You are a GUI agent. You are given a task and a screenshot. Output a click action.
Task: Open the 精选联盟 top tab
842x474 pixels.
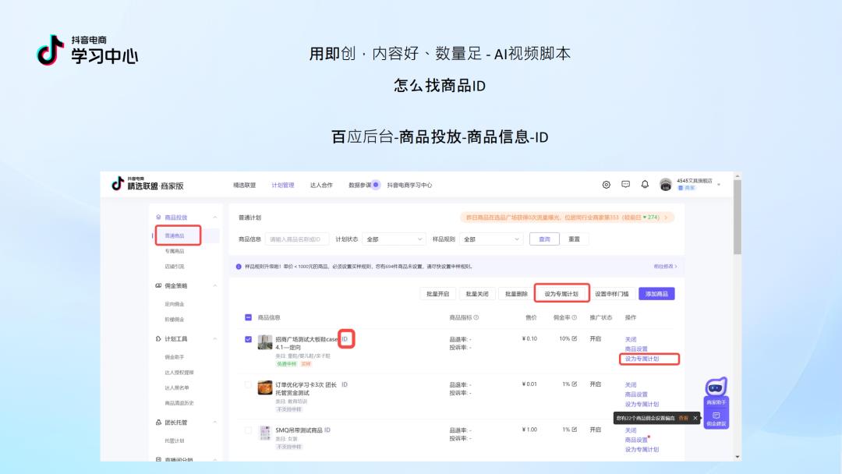[x=244, y=186]
